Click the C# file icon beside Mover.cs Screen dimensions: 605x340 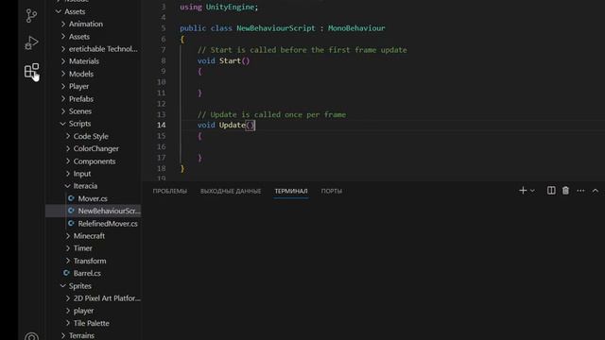click(71, 198)
